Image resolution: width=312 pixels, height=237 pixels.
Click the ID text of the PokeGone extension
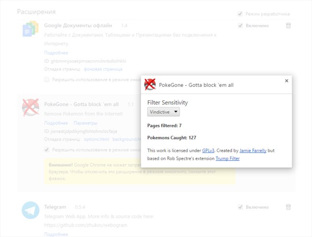point(81,131)
